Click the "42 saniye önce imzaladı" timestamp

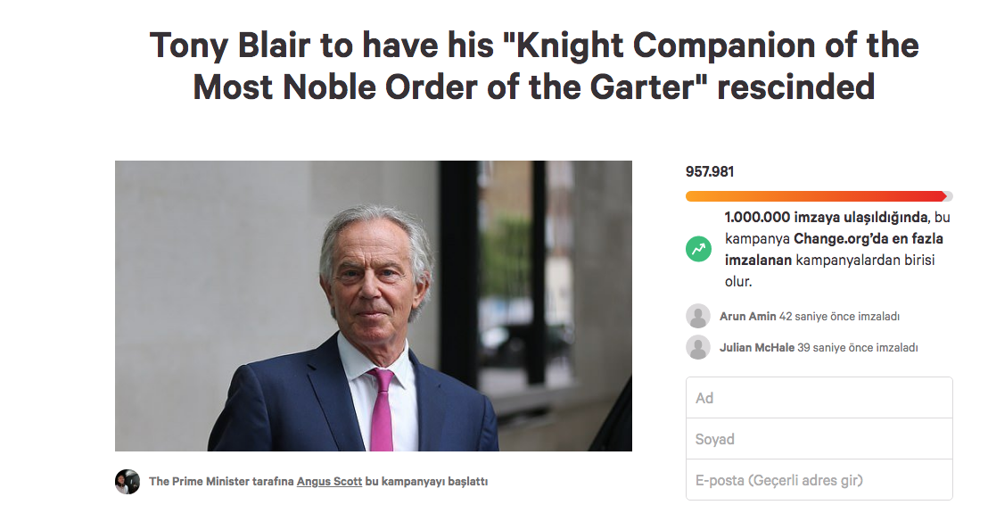(x=839, y=316)
